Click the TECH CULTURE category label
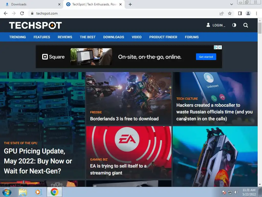 pyautogui.click(x=187, y=99)
